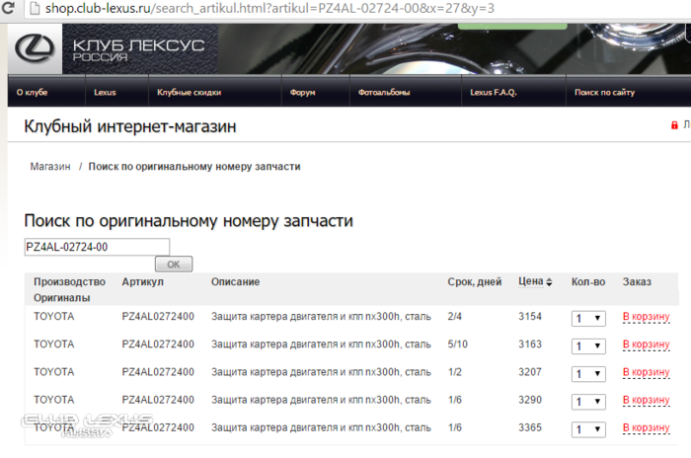Open the О клубе menu item

click(32, 92)
